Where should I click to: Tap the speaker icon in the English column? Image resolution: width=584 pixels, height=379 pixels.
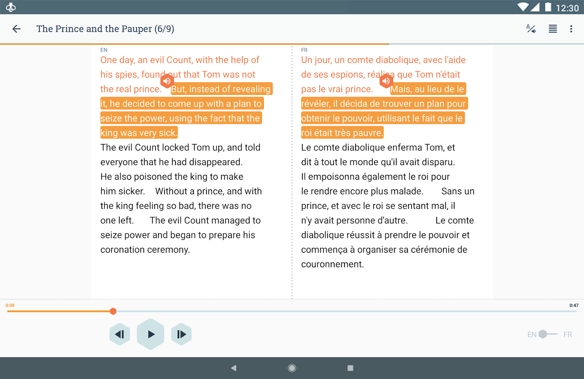coord(167,81)
